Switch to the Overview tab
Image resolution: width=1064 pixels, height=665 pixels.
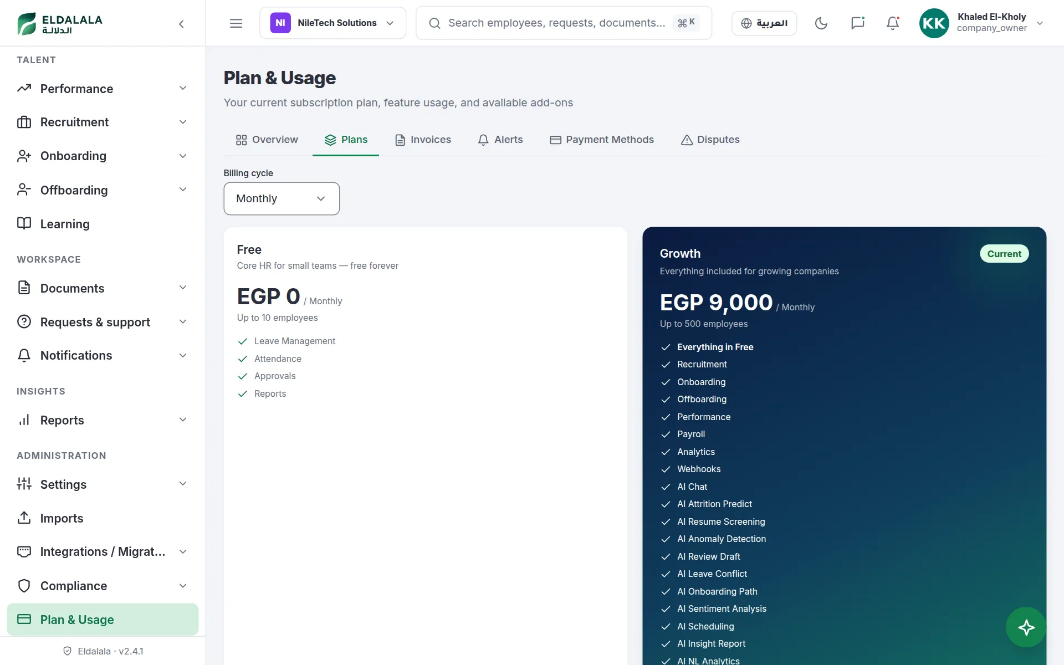267,140
